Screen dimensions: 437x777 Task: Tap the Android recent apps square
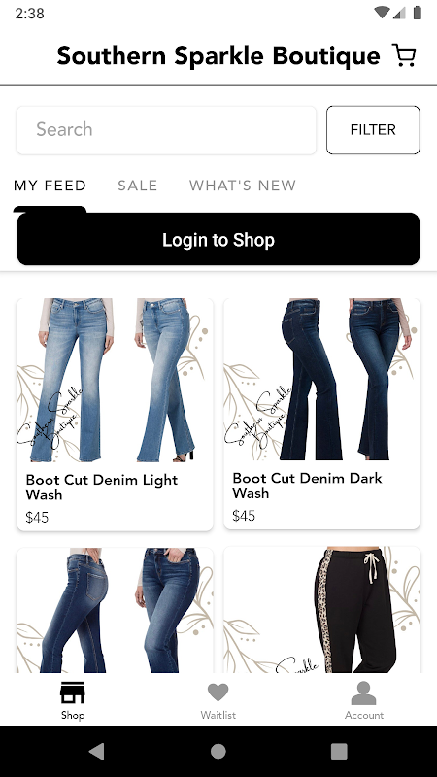(x=339, y=751)
